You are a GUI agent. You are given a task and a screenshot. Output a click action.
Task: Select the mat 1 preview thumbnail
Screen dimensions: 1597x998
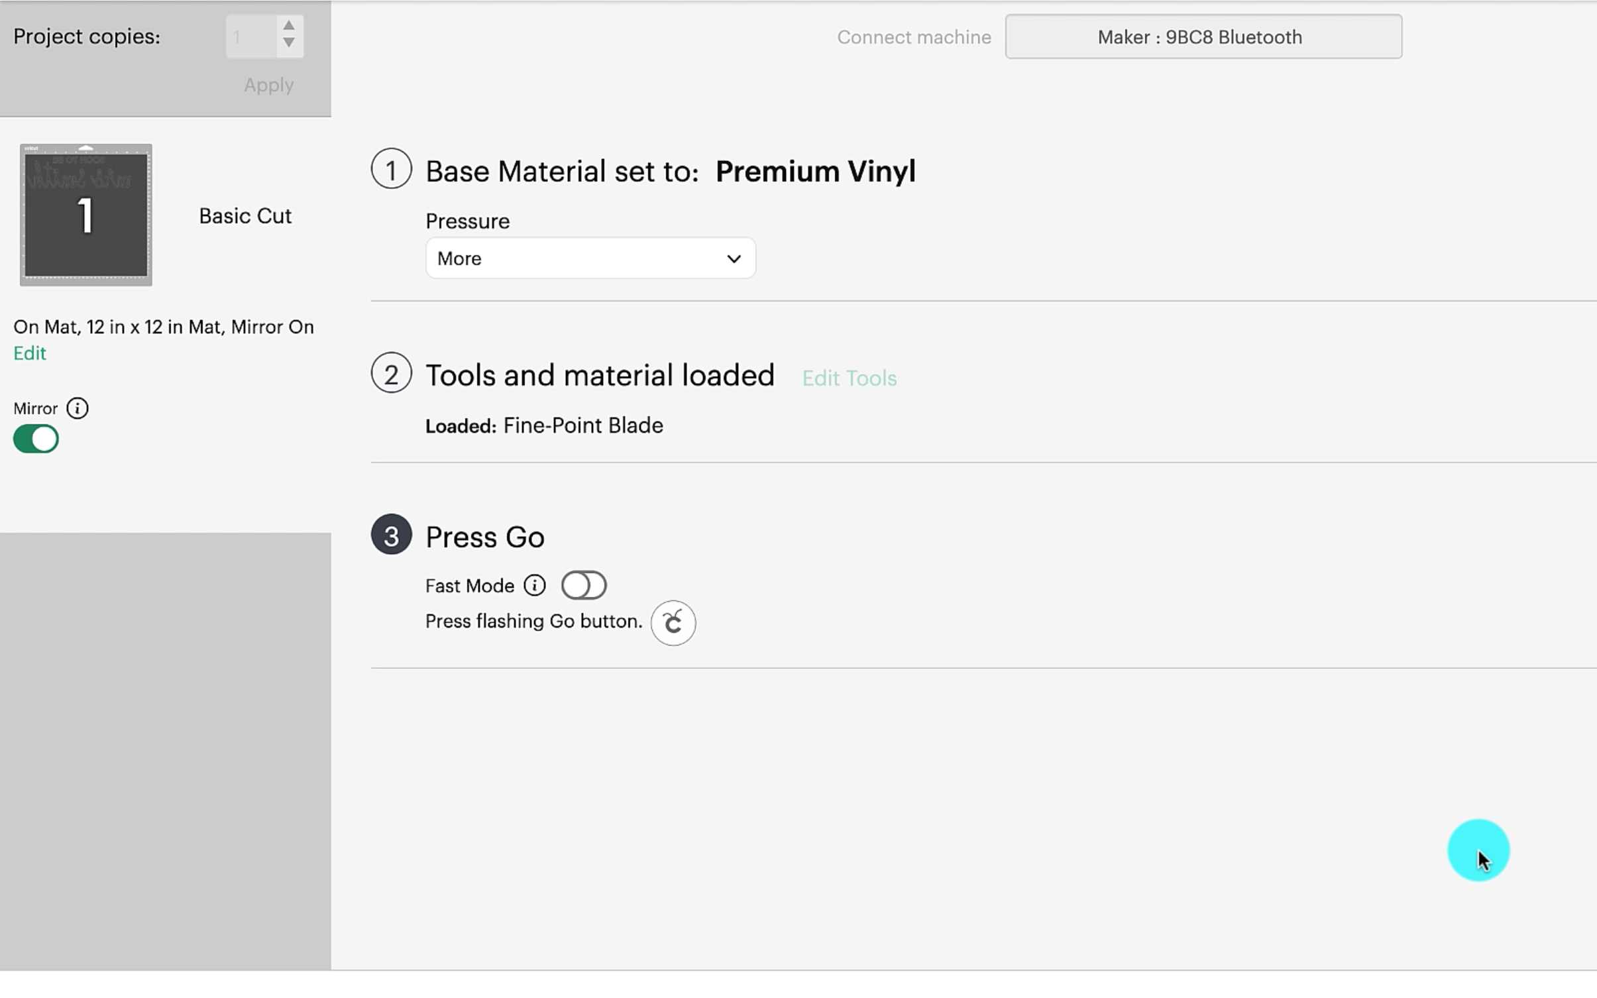click(86, 215)
